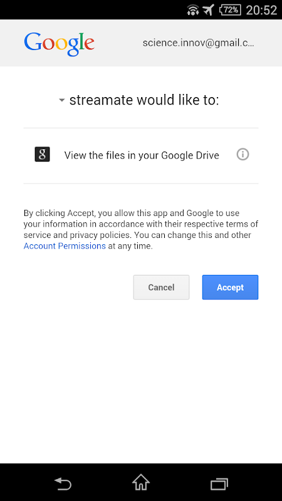Open the info icon for Drive permission
The width and height of the screenshot is (282, 501).
click(x=243, y=155)
